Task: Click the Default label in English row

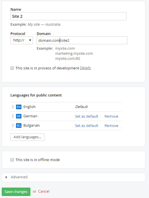Action: (x=81, y=107)
